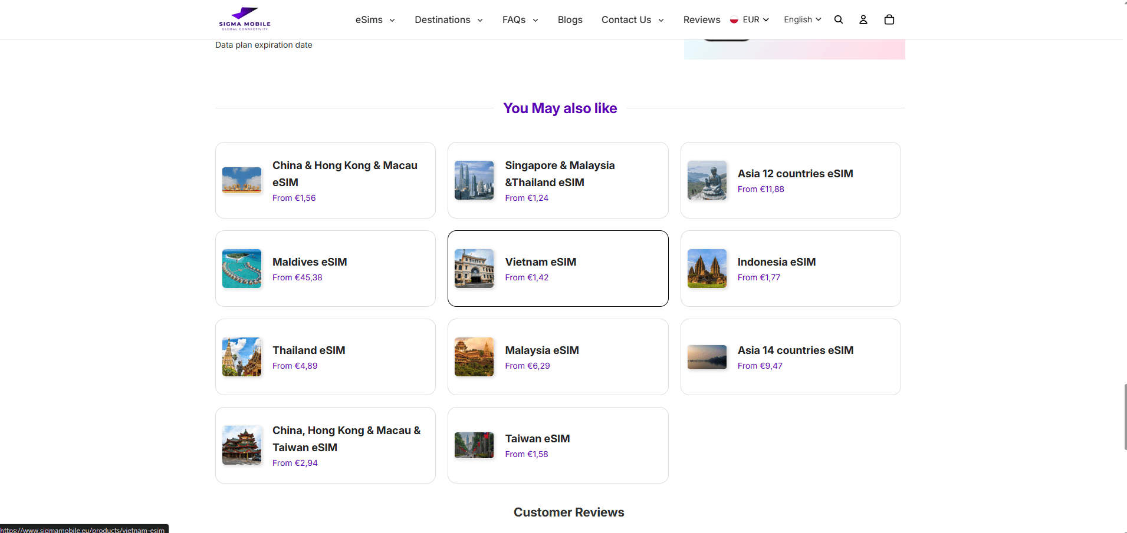
Task: Click the Sigma Mobile logo
Action: pyautogui.click(x=245, y=19)
